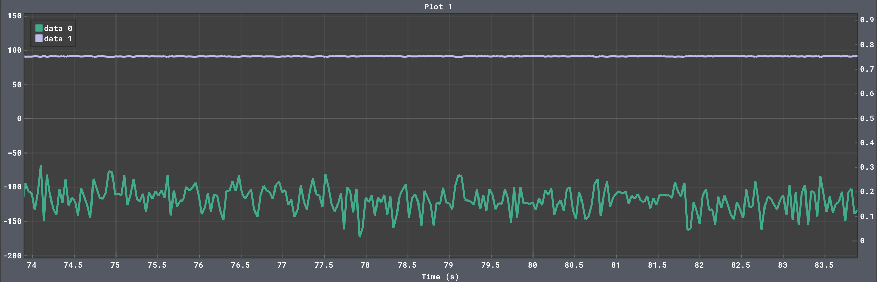Image resolution: width=877 pixels, height=282 pixels.
Task: Click the 150 label on left axis
Action: click(14, 16)
